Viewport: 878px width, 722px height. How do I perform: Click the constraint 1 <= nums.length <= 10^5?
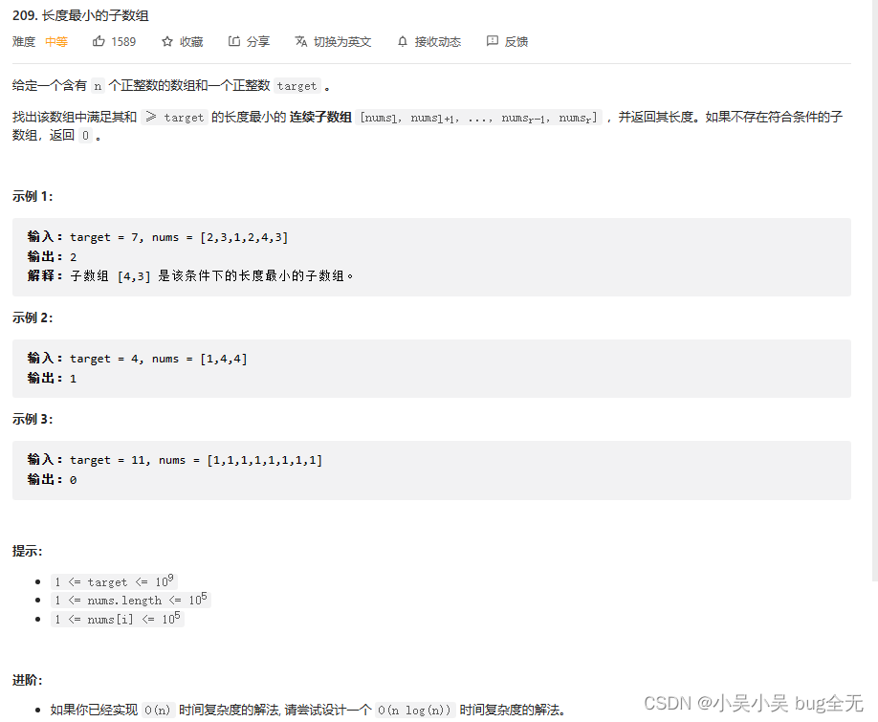pos(131,600)
